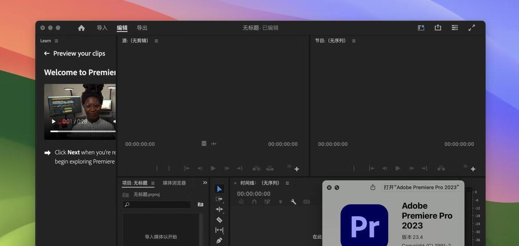Select the Ripple Edit tool
Screen dimensions: 519x246
pyautogui.click(x=219, y=209)
